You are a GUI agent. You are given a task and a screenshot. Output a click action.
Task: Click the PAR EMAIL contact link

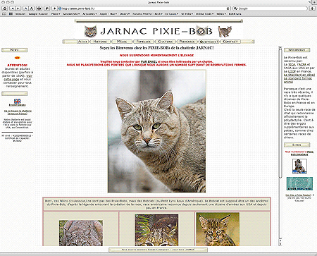pyautogui.click(x=149, y=61)
